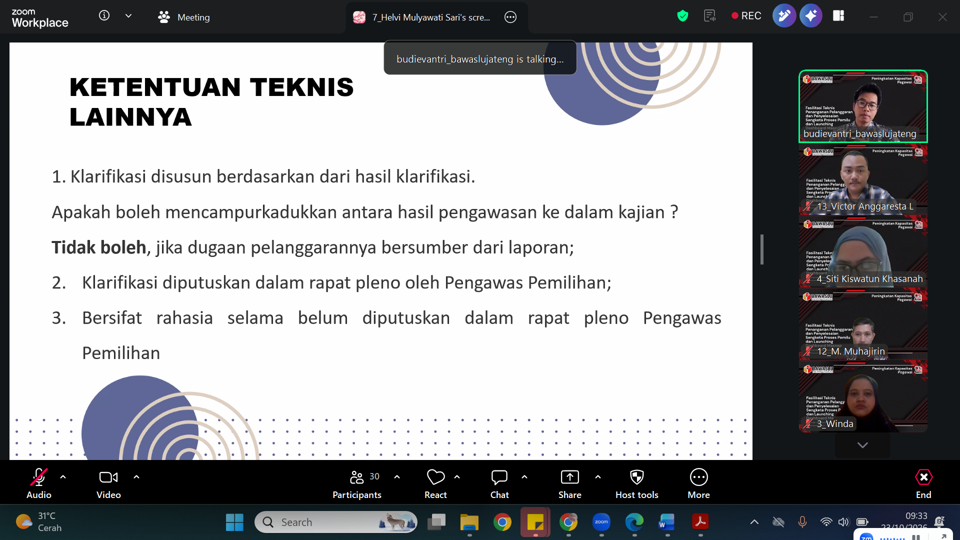
Task: Open Zoom from the taskbar
Action: click(x=601, y=522)
